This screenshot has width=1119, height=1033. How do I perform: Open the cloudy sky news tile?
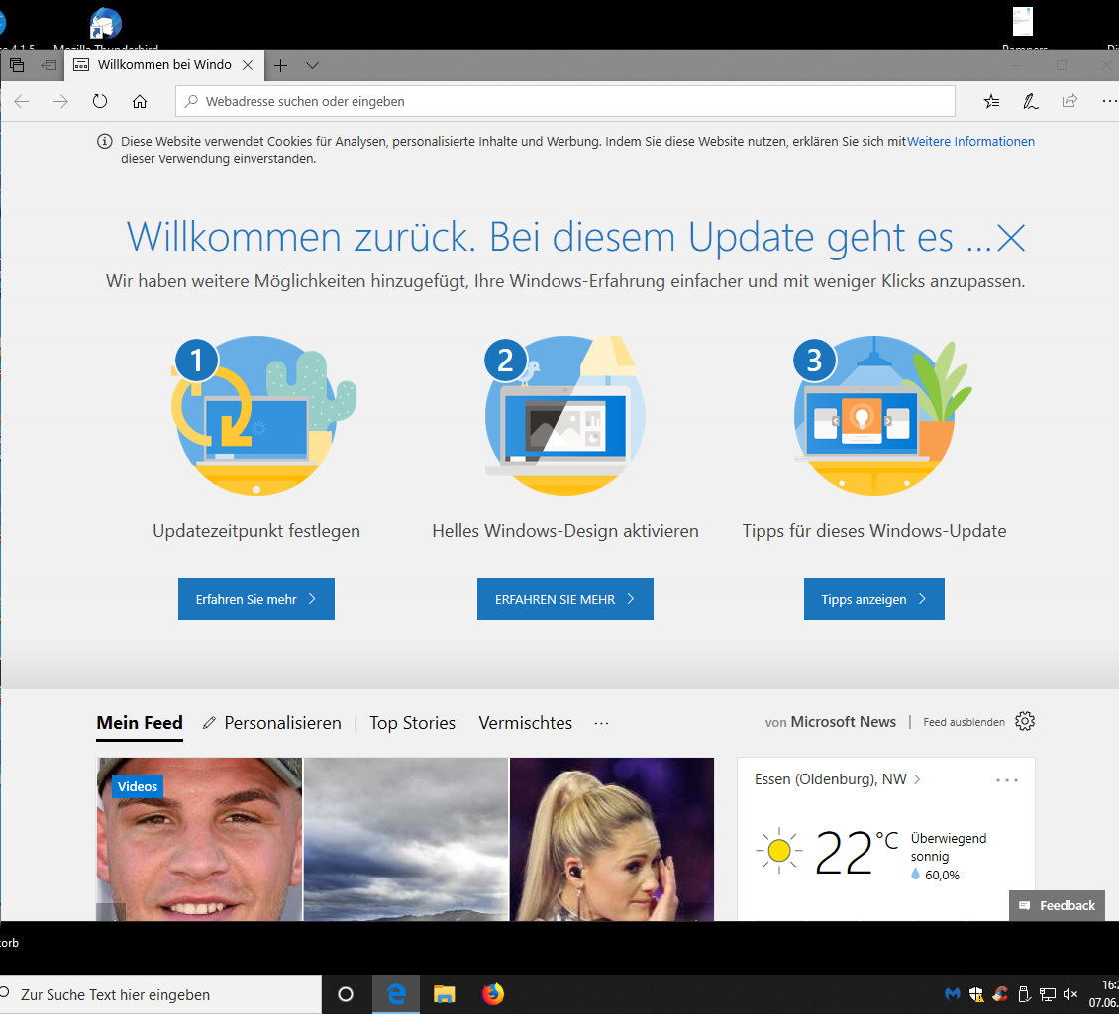pos(406,840)
